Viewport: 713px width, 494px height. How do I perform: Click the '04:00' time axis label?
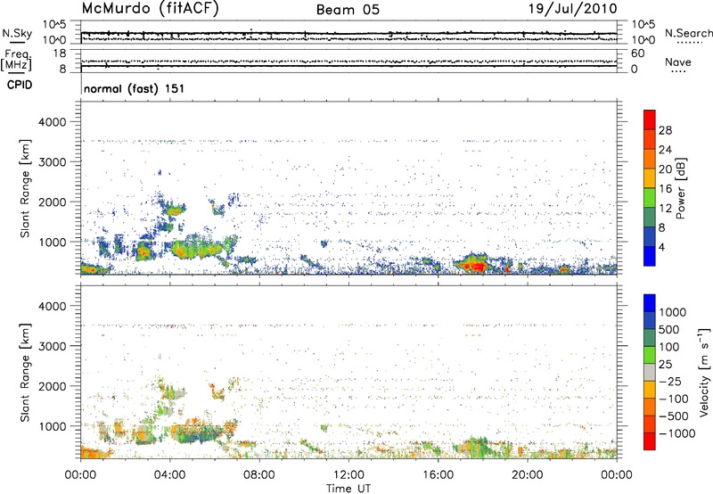169,475
